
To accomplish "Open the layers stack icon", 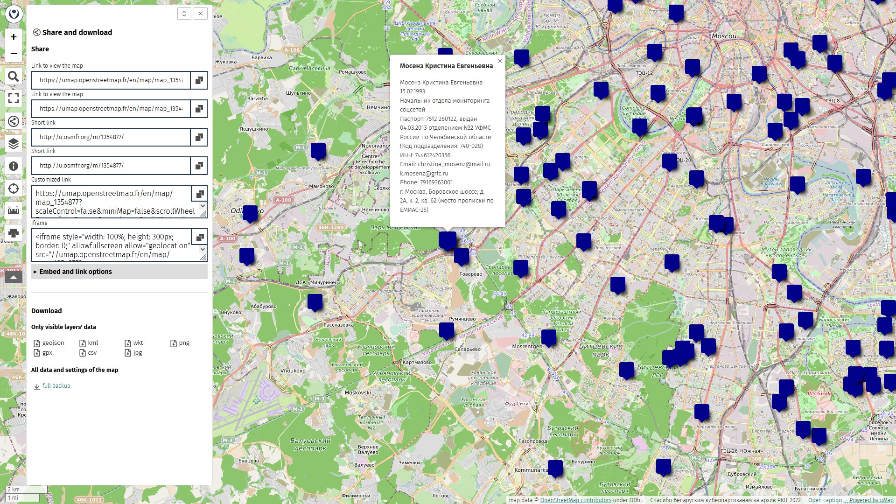I will point(14,144).
